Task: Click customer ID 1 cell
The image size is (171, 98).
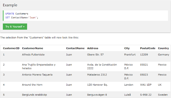Action: pyautogui.click(x=4, y=55)
